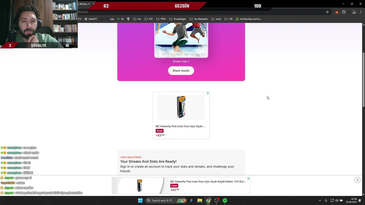
Task: Switch to Chrome in the taskbar
Action: coord(208,200)
